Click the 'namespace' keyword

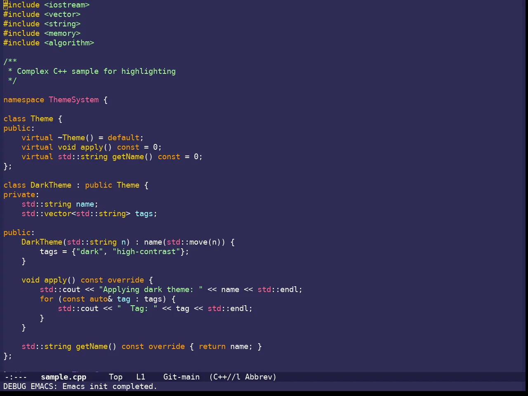[x=24, y=100]
